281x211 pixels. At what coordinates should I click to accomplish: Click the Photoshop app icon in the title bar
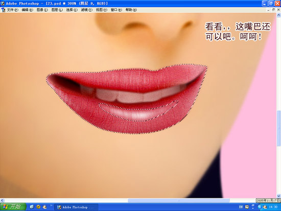coord(3,3)
